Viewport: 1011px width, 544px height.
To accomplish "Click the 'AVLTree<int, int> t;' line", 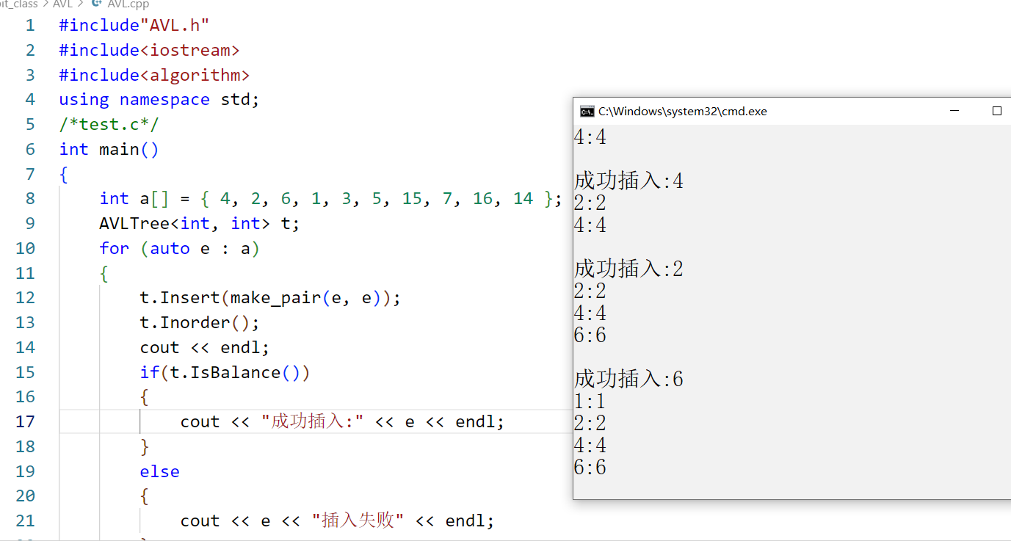I will tap(200, 224).
